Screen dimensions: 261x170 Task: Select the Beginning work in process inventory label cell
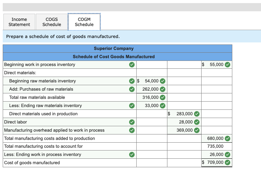tap(70, 65)
